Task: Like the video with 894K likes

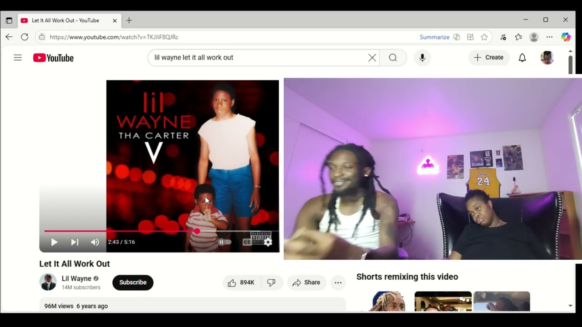Action: pos(241,282)
